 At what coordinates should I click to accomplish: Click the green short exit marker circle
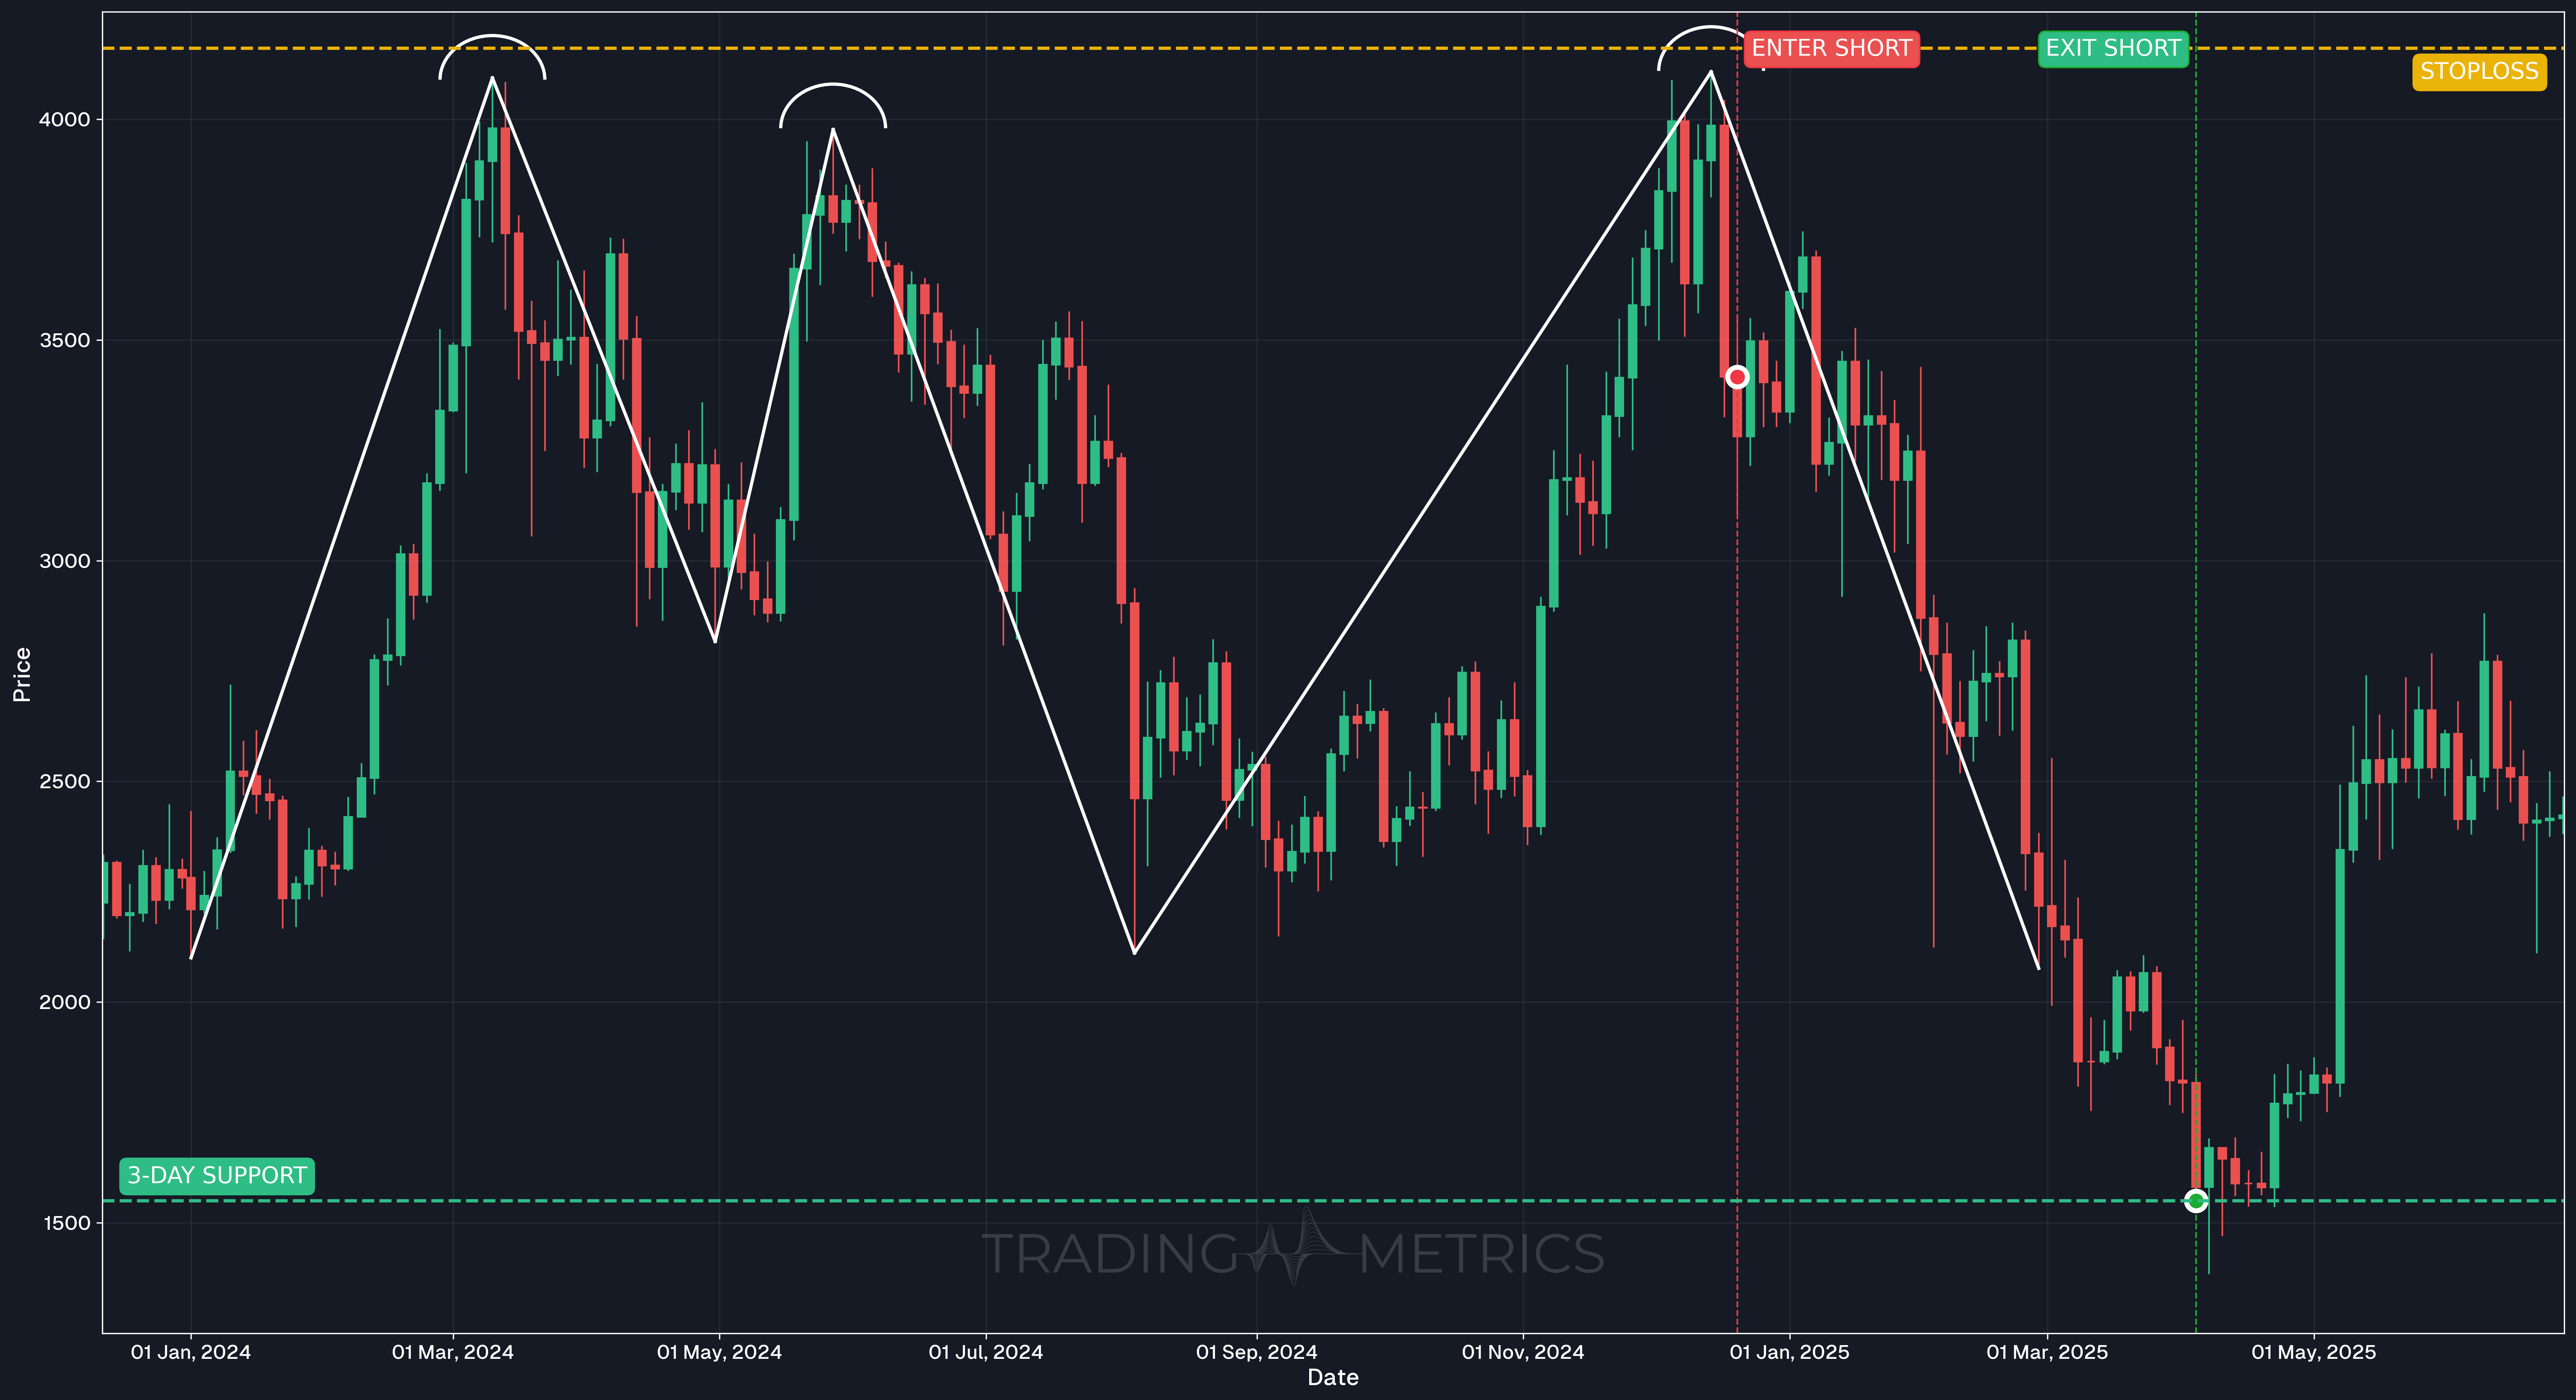tap(2196, 1201)
